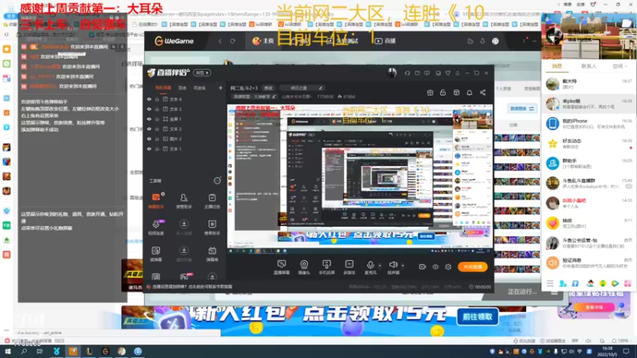Screen dimensions: 637x358
Task: Go back in WeGame with left arrow
Action: coord(221,41)
